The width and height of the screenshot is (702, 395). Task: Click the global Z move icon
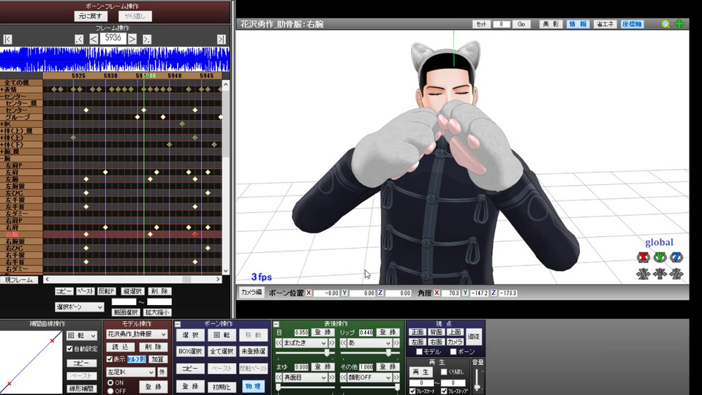[x=676, y=274]
